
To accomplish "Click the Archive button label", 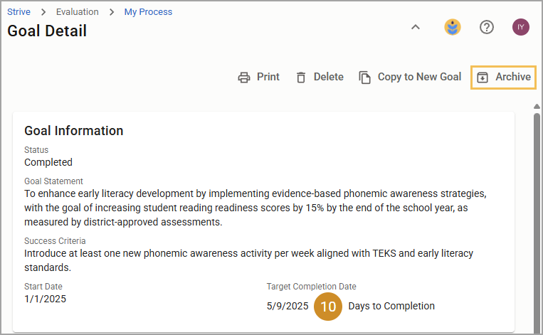I will point(513,77).
